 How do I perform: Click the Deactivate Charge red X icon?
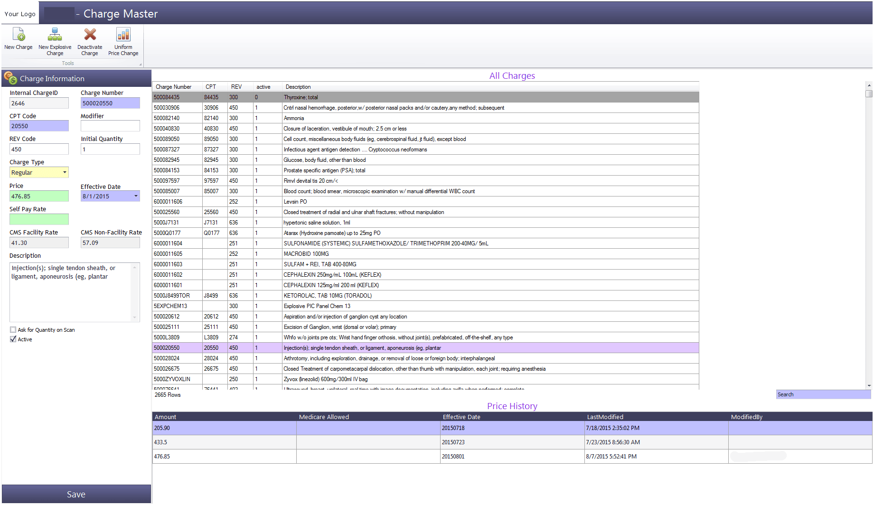coord(90,35)
